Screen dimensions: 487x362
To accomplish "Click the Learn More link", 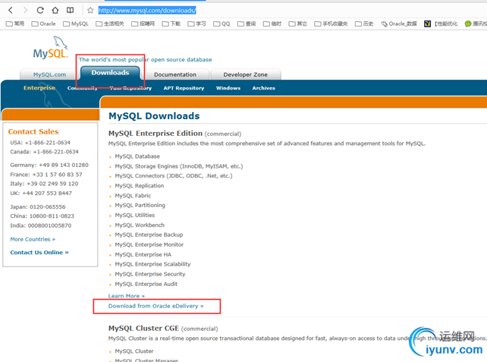I will pyautogui.click(x=127, y=296).
